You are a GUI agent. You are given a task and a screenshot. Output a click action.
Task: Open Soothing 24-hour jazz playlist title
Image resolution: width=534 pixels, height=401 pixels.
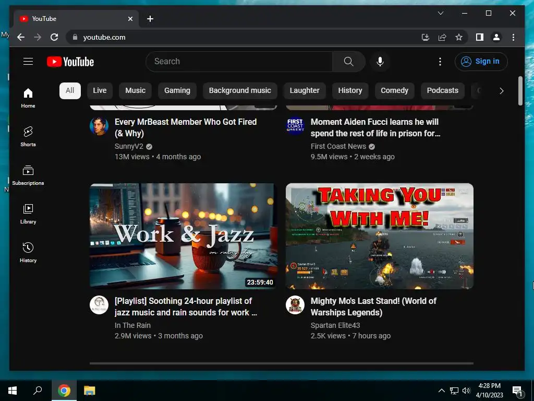tap(186, 306)
